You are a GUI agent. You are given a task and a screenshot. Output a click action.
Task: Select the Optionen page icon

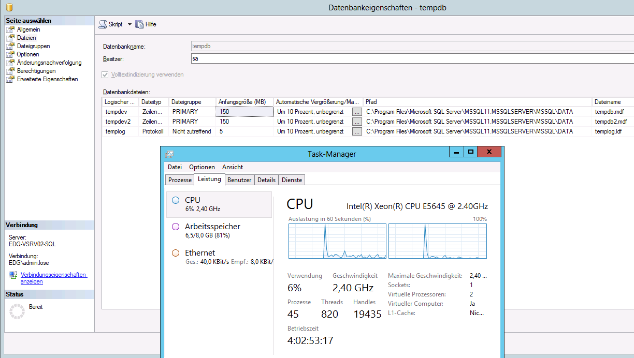coord(10,54)
